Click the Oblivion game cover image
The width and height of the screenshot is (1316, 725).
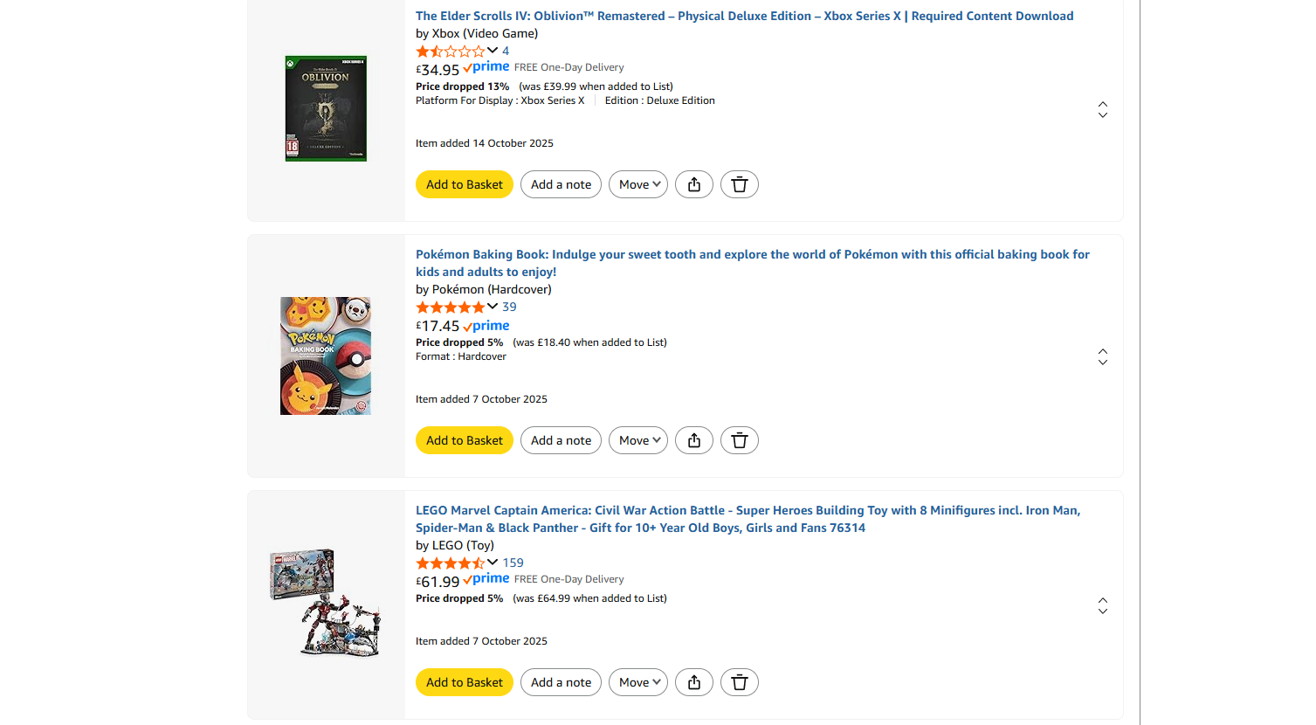pyautogui.click(x=326, y=108)
